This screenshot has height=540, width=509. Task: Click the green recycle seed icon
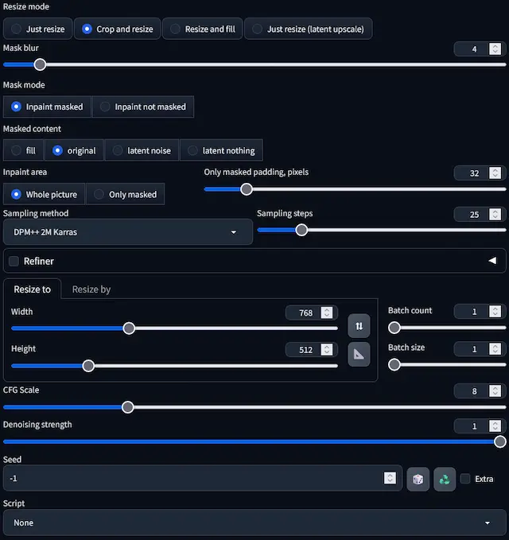click(444, 479)
